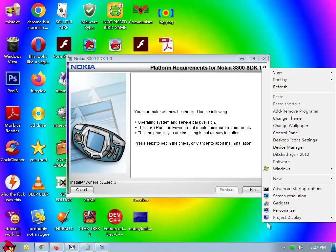Show hidden system tray icons arrow

pyautogui.click(x=284, y=247)
